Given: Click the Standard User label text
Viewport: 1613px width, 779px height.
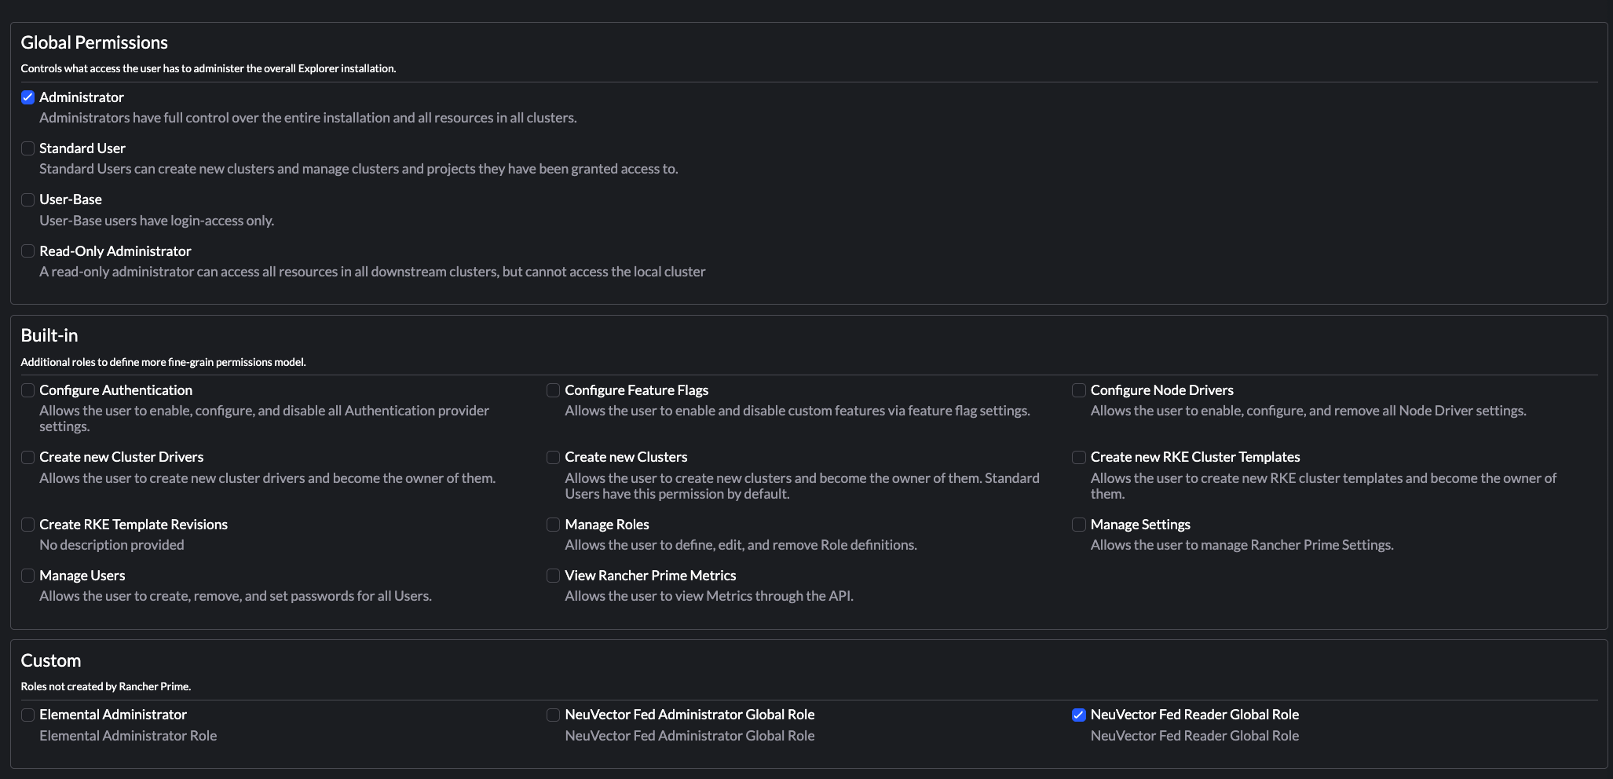Looking at the screenshot, I should 82,148.
